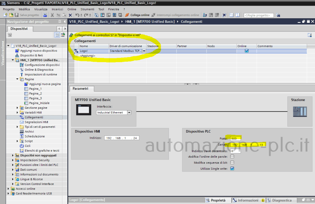Click Aggiungi nuovo dispositivo
Screen dimensions: 315x204
[x=38, y=50]
